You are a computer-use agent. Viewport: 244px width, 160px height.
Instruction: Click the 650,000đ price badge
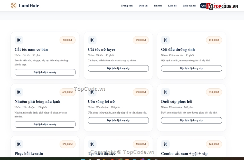(x=68, y=92)
